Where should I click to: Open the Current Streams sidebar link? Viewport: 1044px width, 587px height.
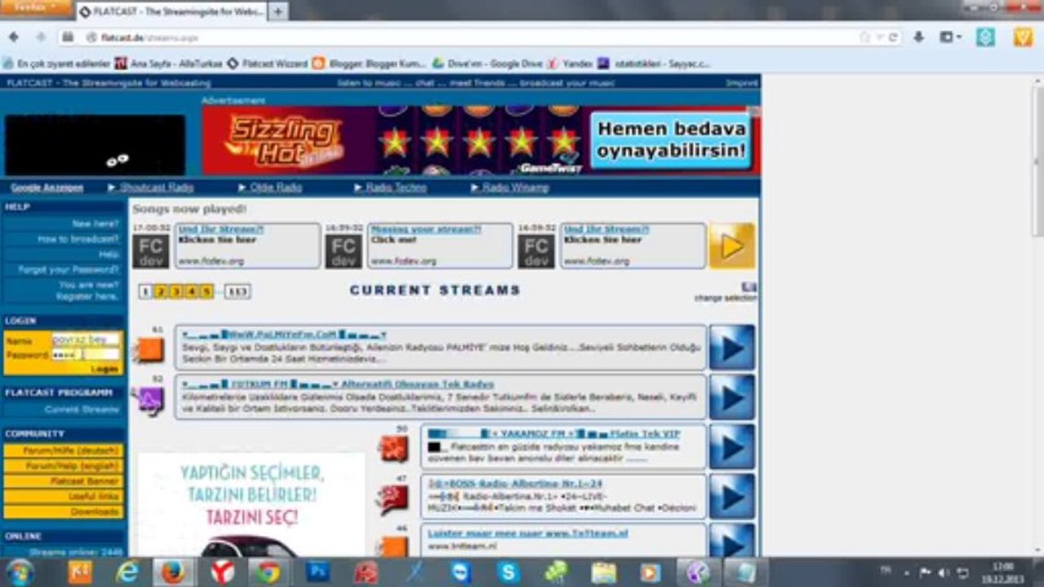pyautogui.click(x=82, y=409)
